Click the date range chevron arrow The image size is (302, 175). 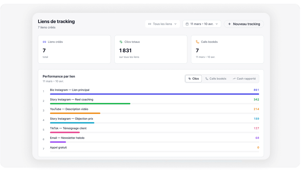(x=217, y=24)
